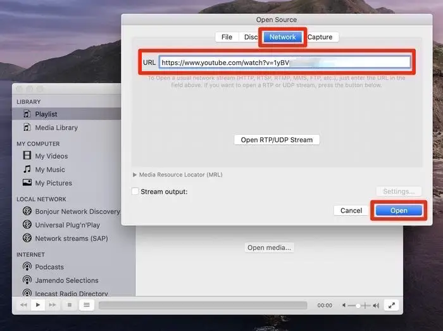Image resolution: width=443 pixels, height=331 pixels.
Task: Toggle the playlist view button
Action: [87, 305]
